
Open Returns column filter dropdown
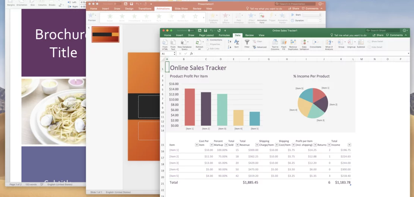pos(329,145)
